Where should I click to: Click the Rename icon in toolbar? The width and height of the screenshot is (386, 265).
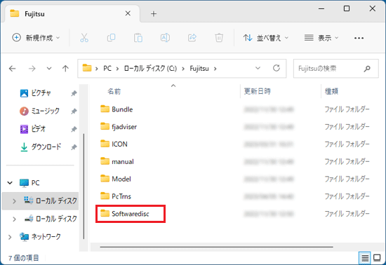coord(165,38)
